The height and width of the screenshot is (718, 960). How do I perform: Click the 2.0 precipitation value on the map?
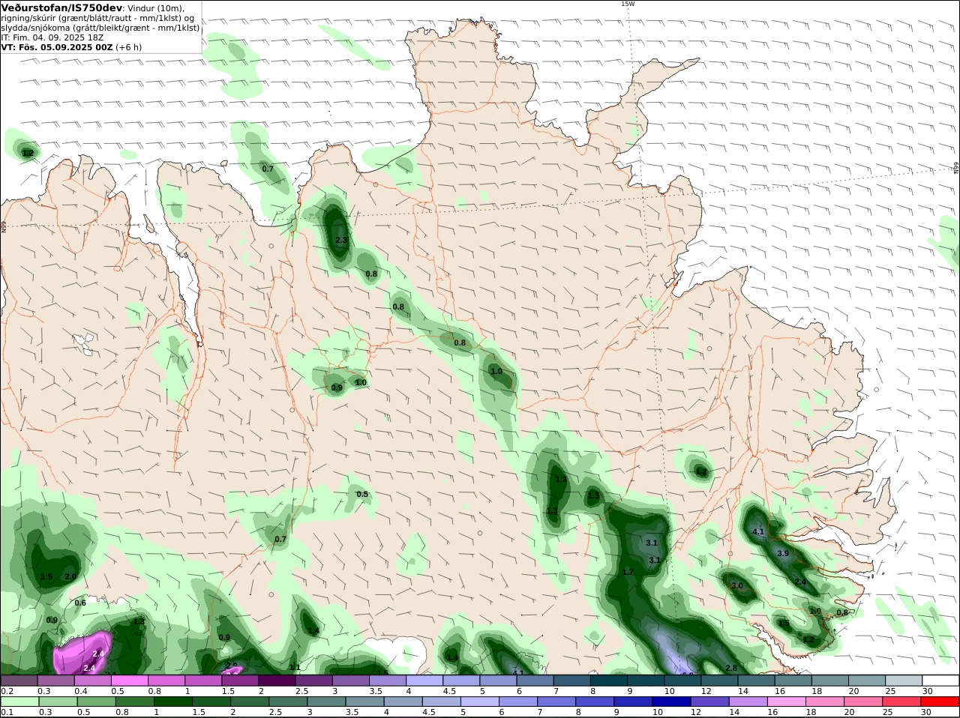click(x=70, y=576)
